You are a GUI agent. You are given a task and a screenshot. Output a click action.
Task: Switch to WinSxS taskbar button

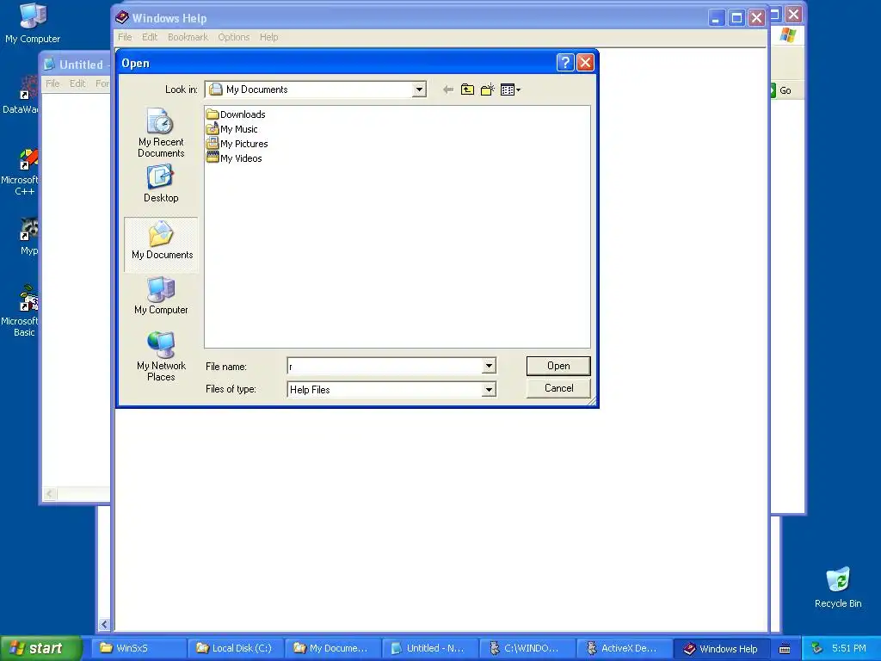pos(138,648)
